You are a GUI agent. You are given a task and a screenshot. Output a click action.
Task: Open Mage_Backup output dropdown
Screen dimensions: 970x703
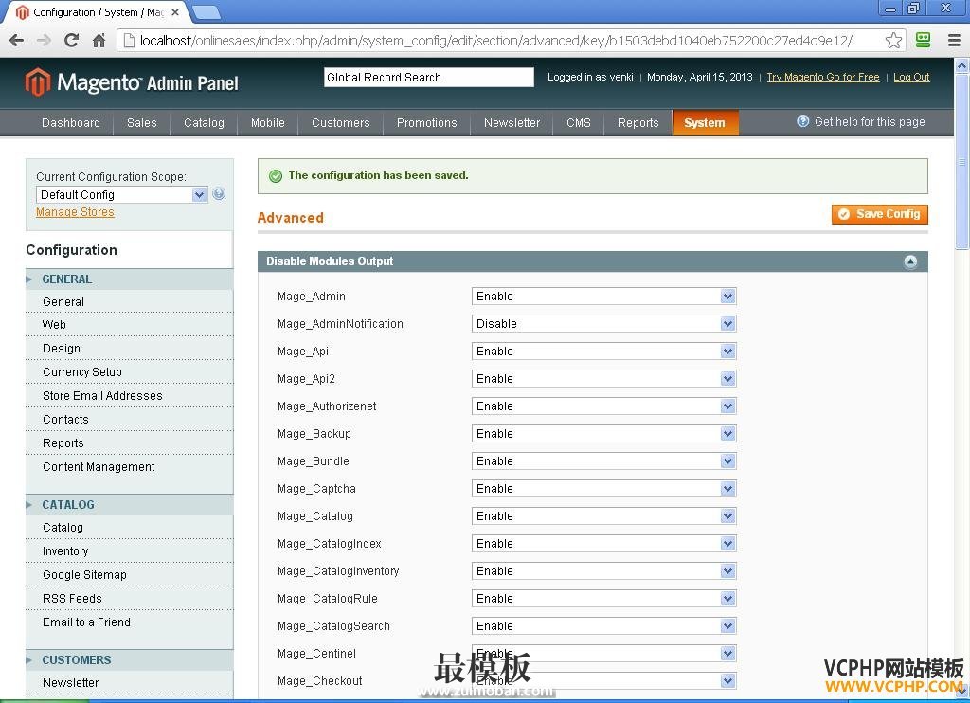tap(603, 434)
